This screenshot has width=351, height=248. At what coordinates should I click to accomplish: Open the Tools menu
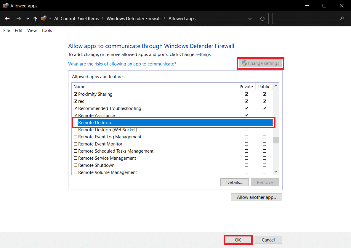(47, 31)
